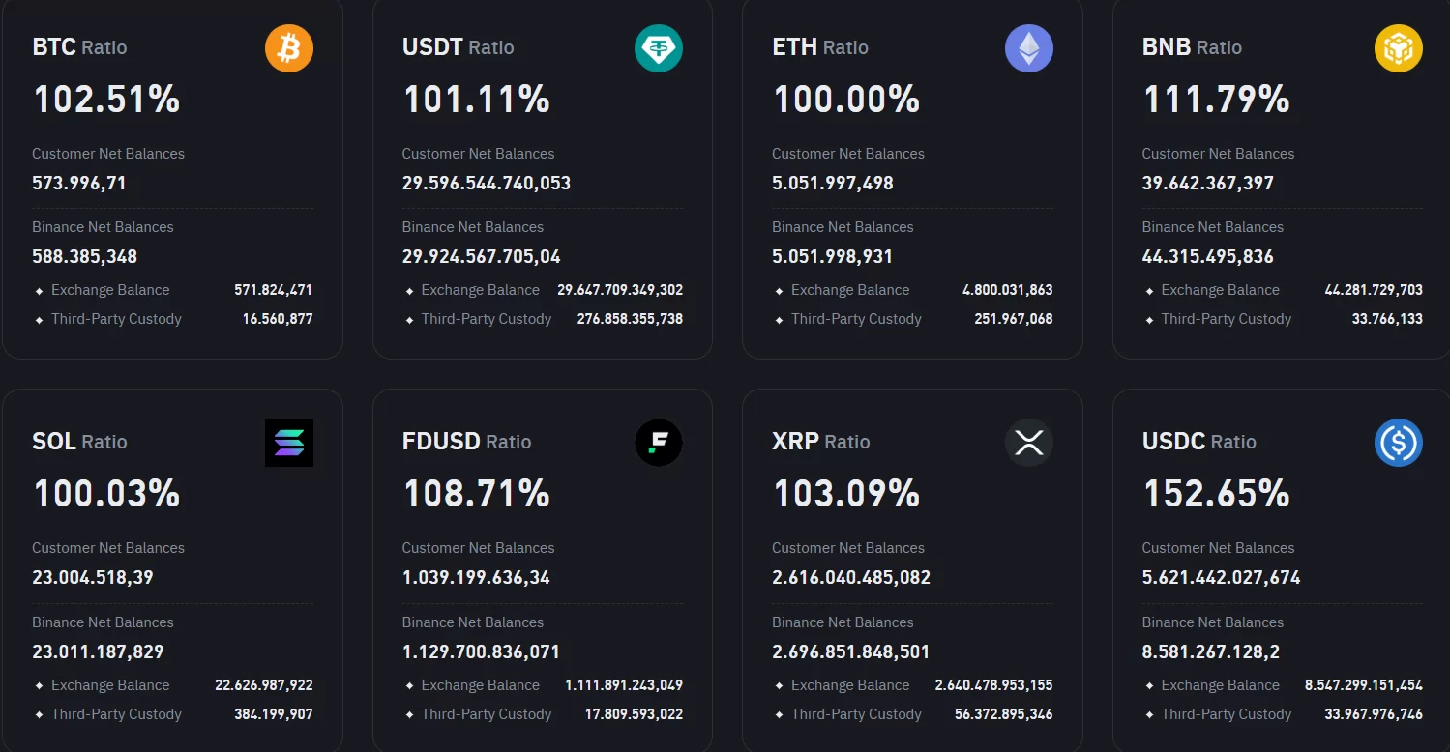This screenshot has width=1450, height=752.
Task: Click SOL Exchange Balance value 22.626.987,922
Action: coord(263,685)
